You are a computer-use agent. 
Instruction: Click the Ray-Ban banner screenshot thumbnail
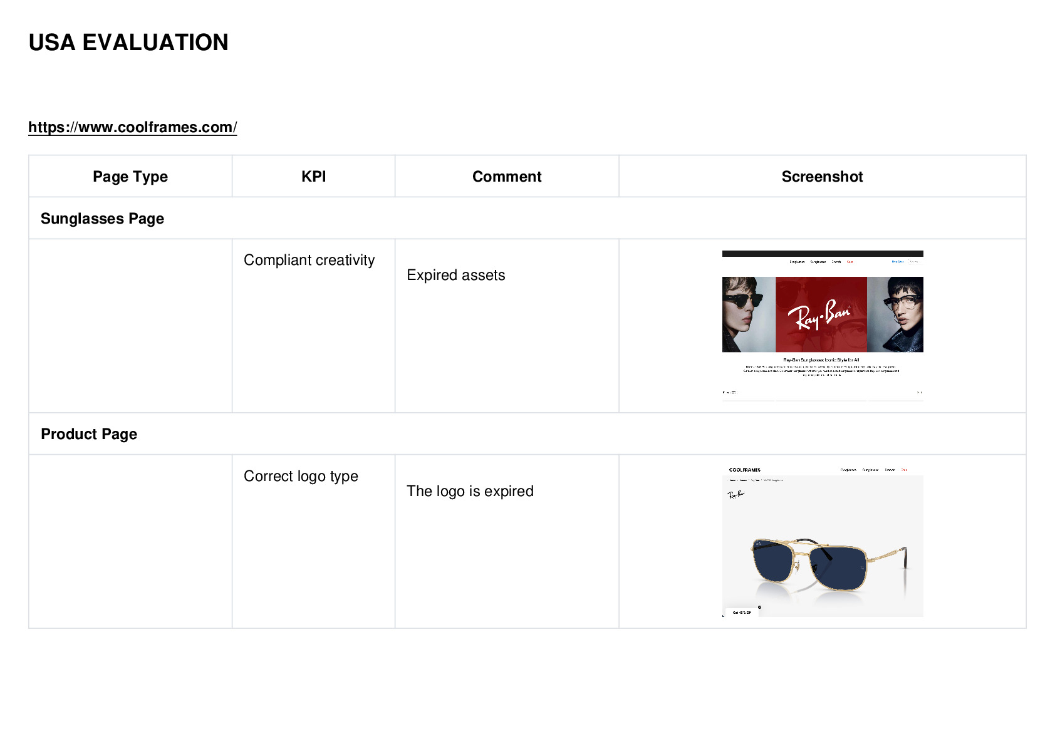[823, 326]
